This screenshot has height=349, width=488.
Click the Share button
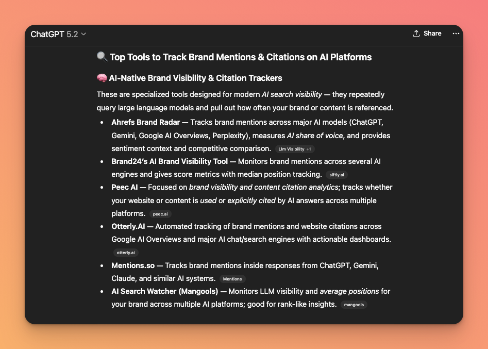click(427, 34)
